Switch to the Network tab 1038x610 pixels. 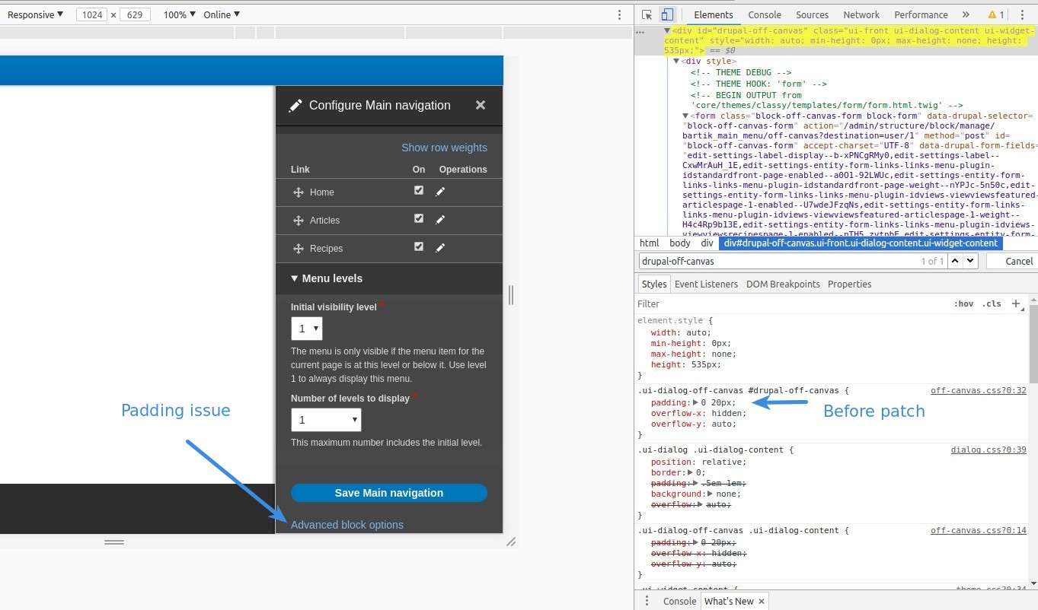(861, 14)
